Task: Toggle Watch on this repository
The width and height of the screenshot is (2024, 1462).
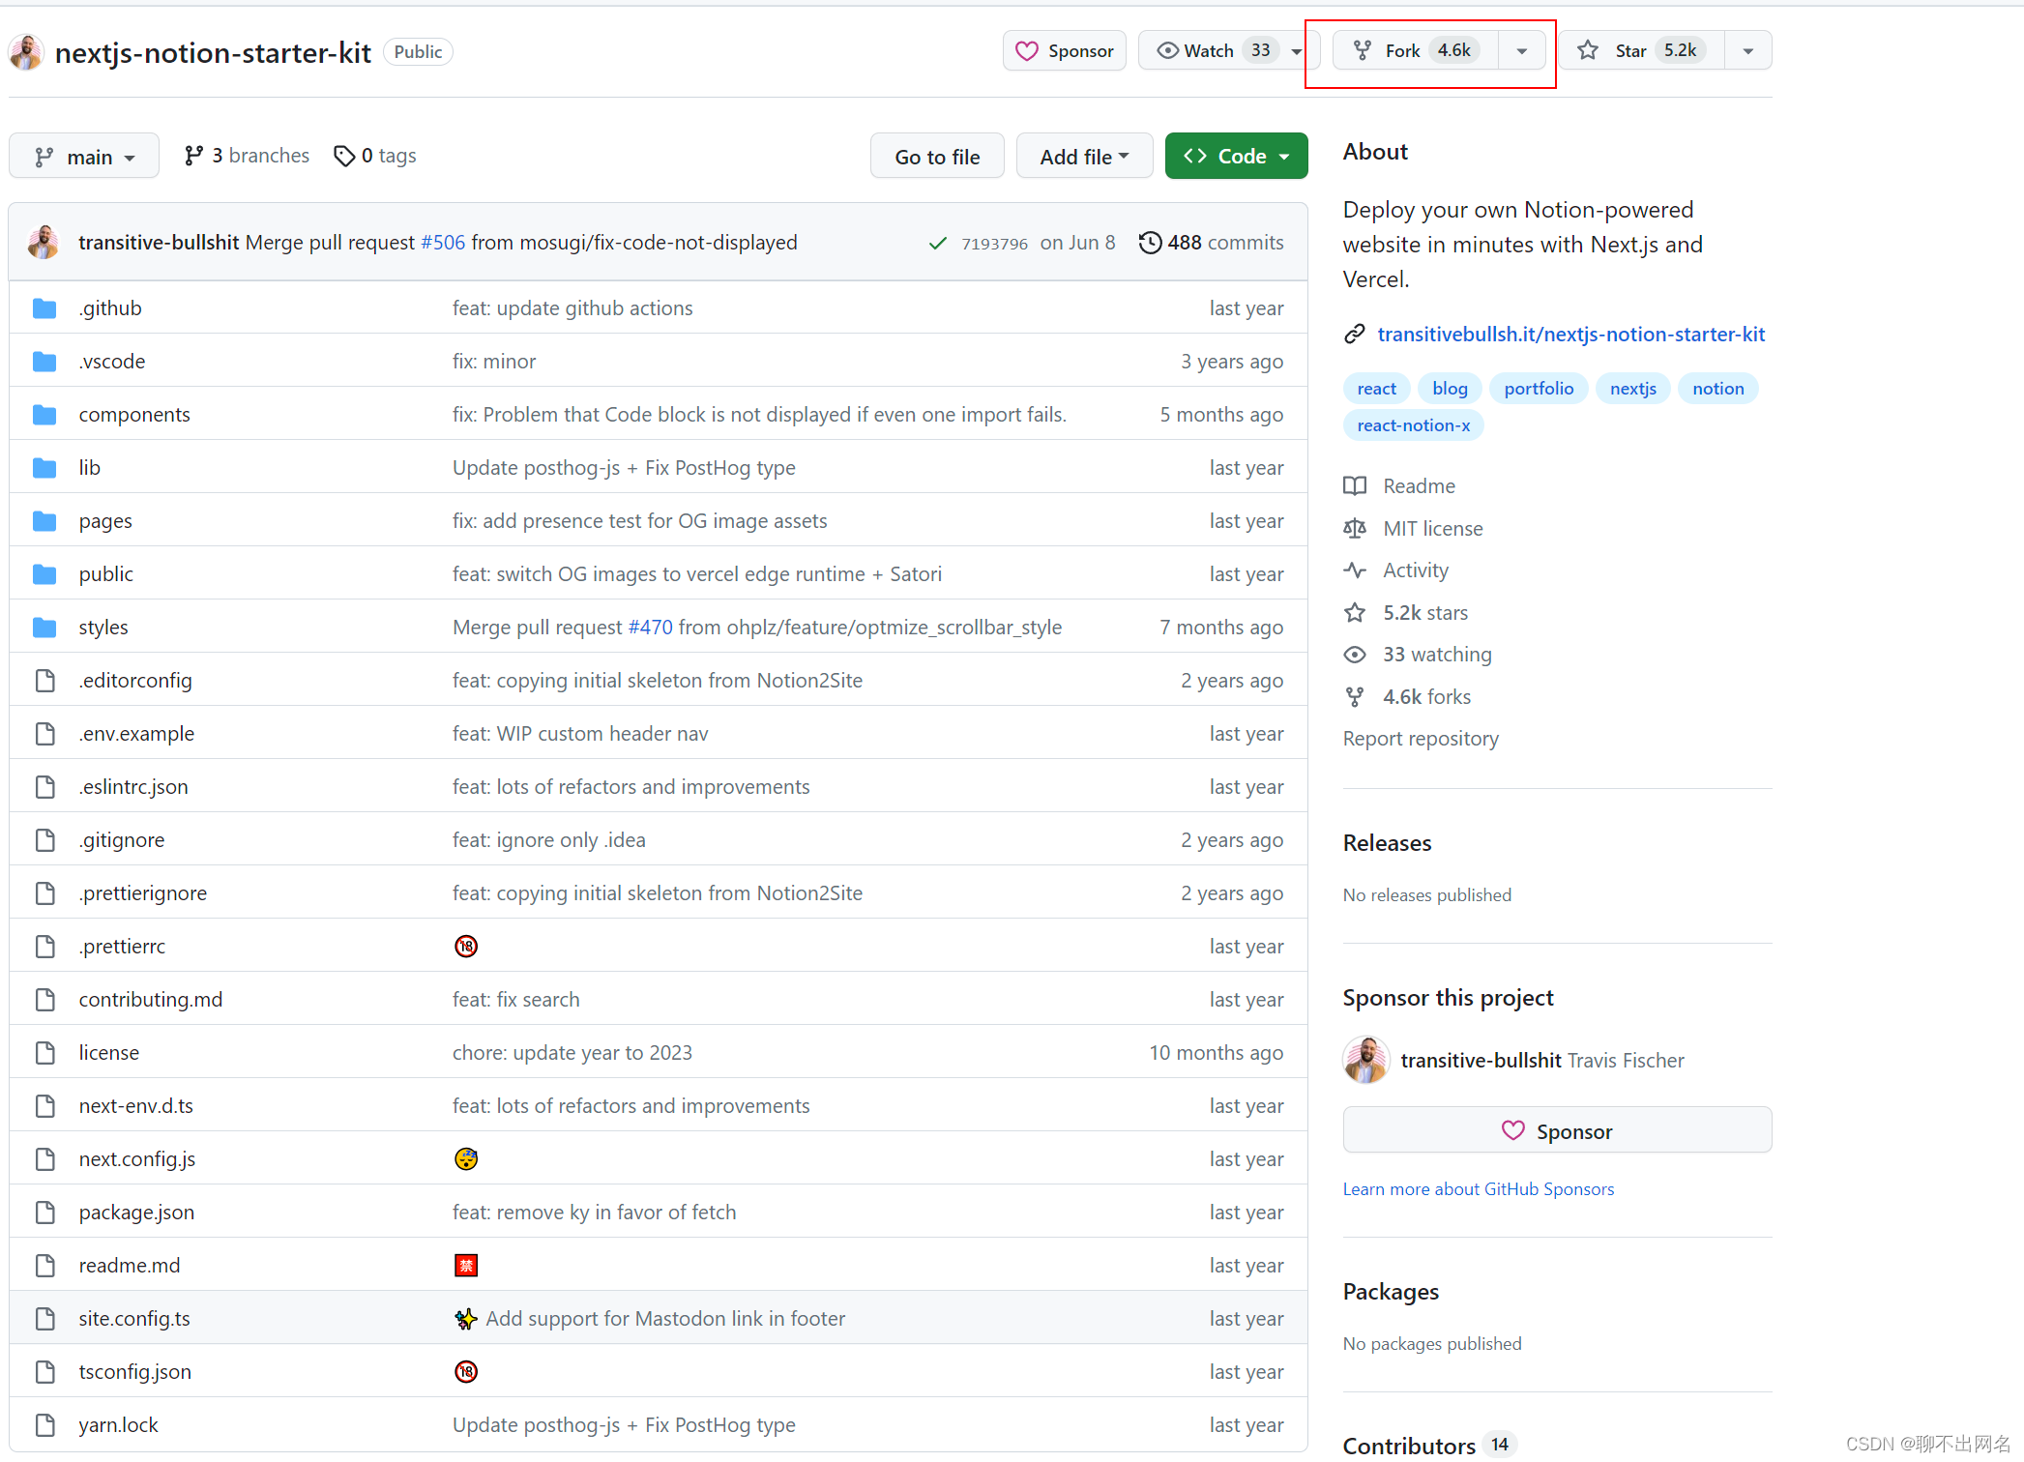Action: (x=1209, y=50)
